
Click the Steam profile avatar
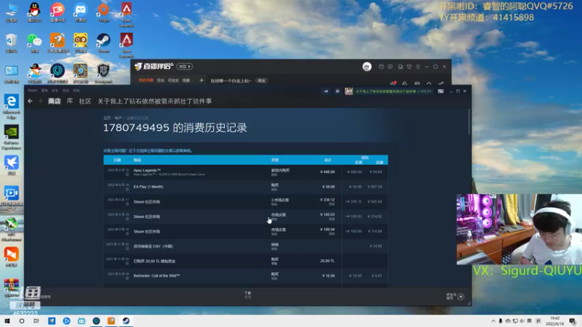coord(348,92)
